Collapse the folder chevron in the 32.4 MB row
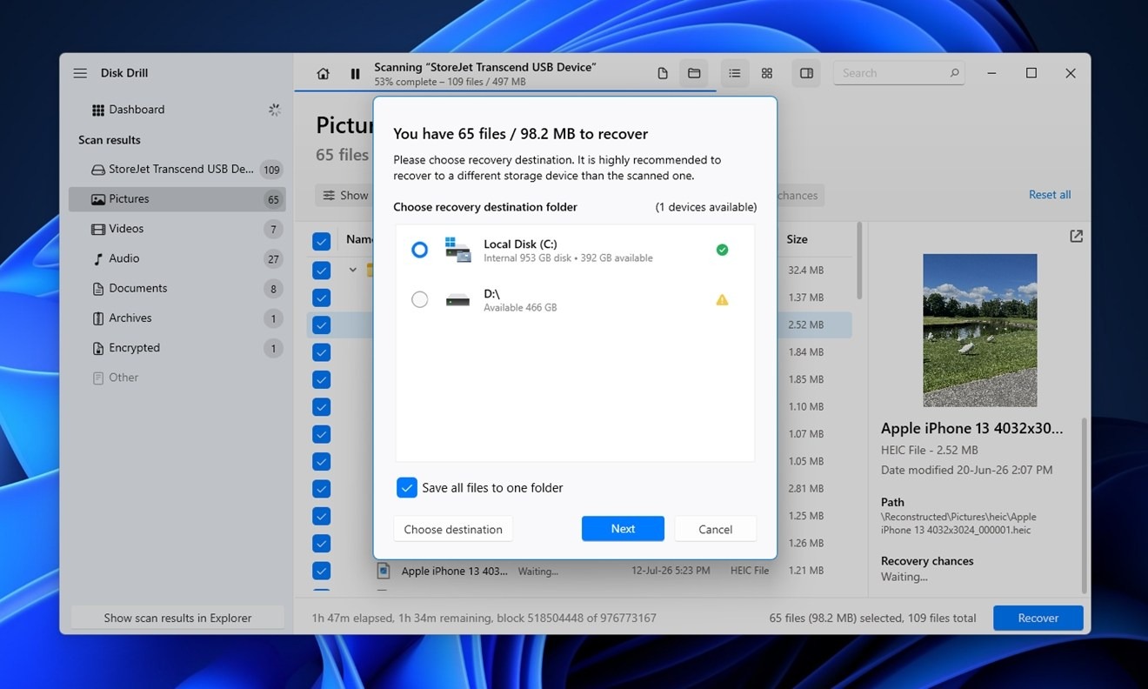The image size is (1148, 689). tap(353, 270)
